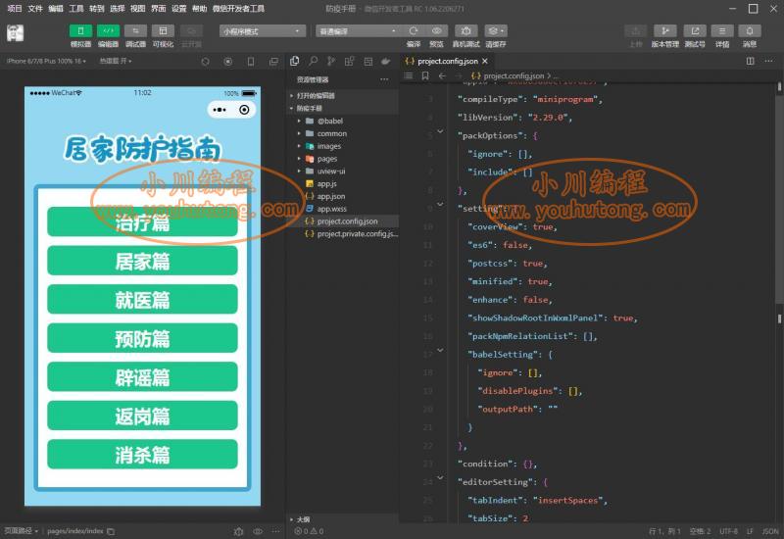Open project.private.config.js file in the tree
784x539 pixels.
click(x=343, y=234)
